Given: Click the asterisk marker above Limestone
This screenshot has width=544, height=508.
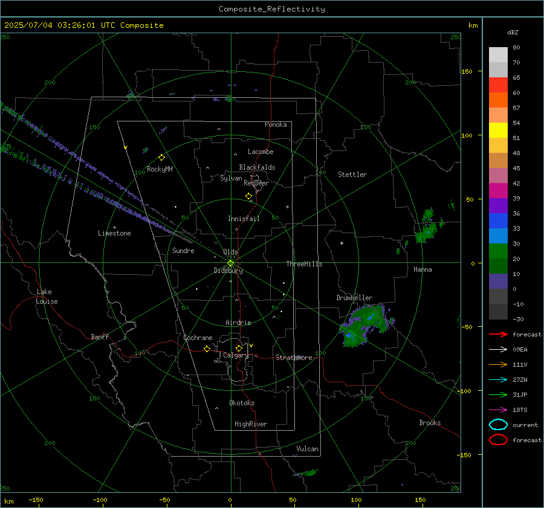Looking at the screenshot, I should [x=114, y=228].
